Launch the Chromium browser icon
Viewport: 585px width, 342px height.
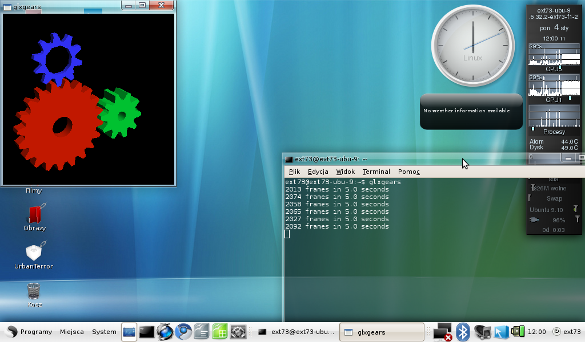click(x=183, y=332)
